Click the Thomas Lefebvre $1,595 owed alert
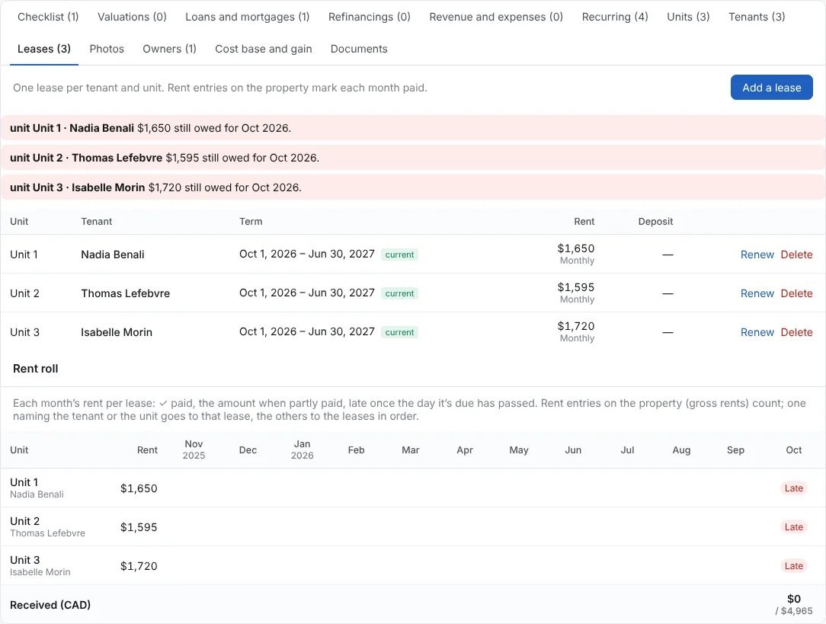 413,158
